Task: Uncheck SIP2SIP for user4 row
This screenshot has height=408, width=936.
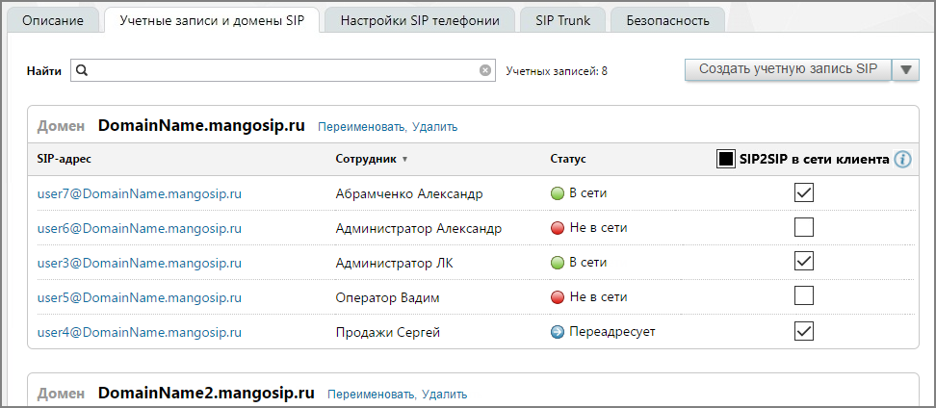Action: click(804, 331)
